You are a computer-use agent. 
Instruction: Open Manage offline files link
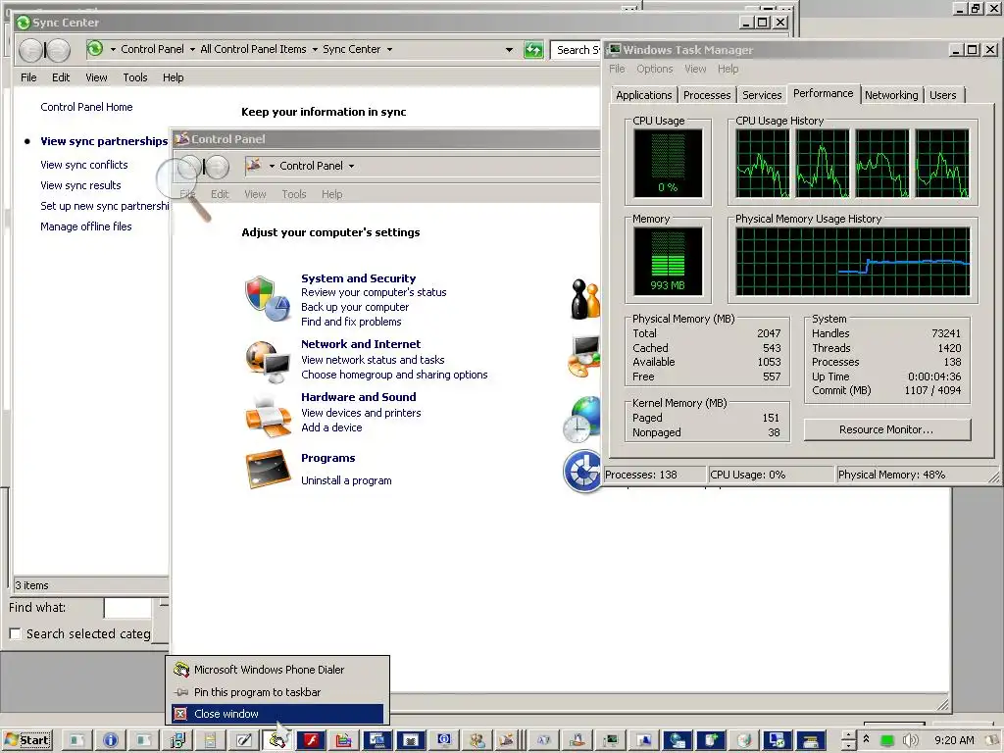[x=86, y=226]
